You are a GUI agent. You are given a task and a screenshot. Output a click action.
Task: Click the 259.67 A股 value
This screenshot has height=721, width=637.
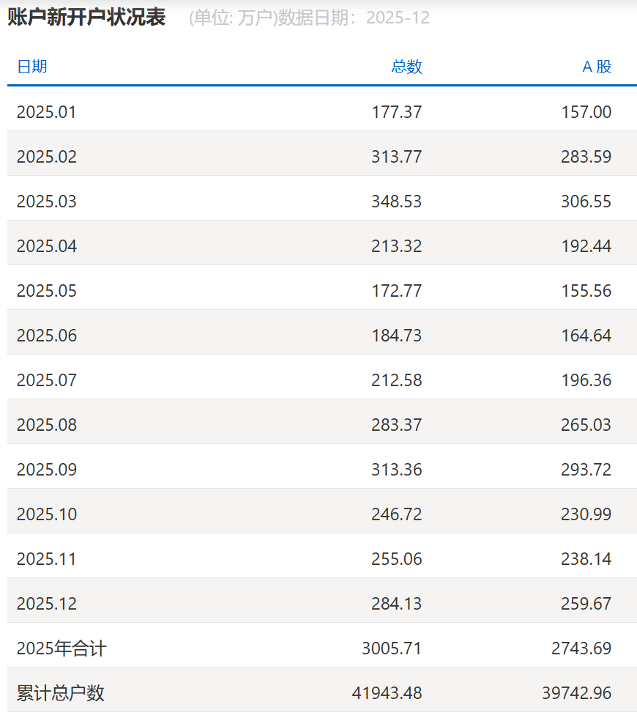point(586,604)
